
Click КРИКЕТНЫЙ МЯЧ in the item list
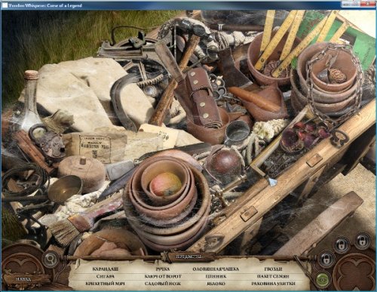tap(105, 284)
